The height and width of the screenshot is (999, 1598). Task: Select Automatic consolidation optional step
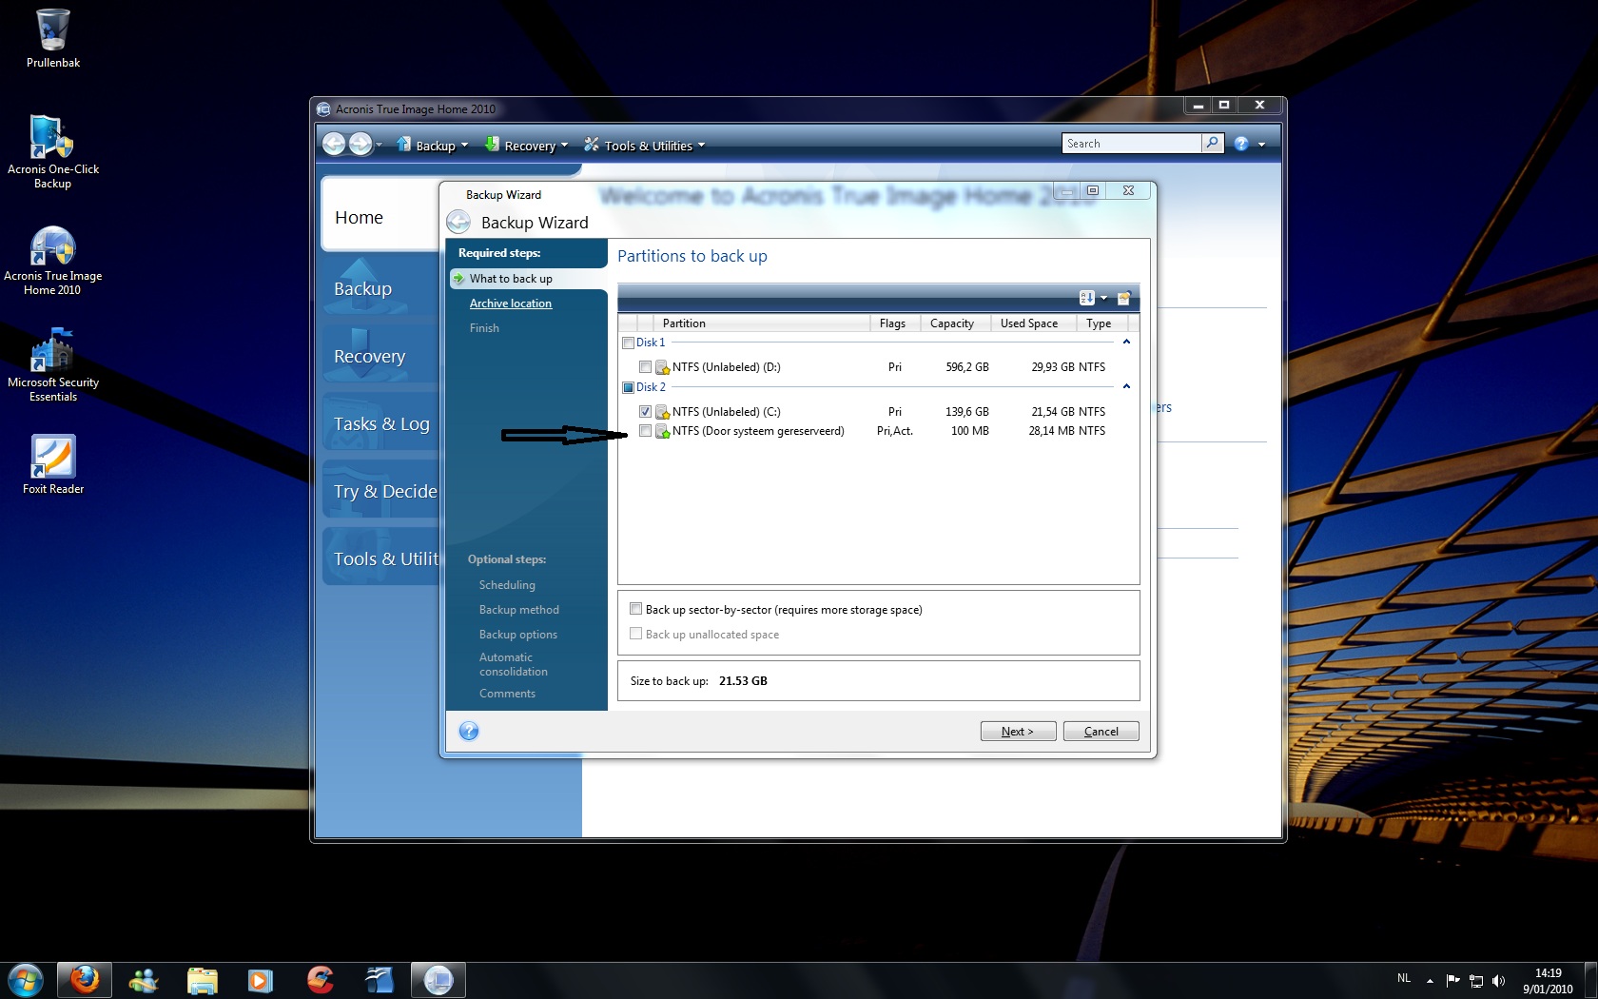[x=513, y=664]
